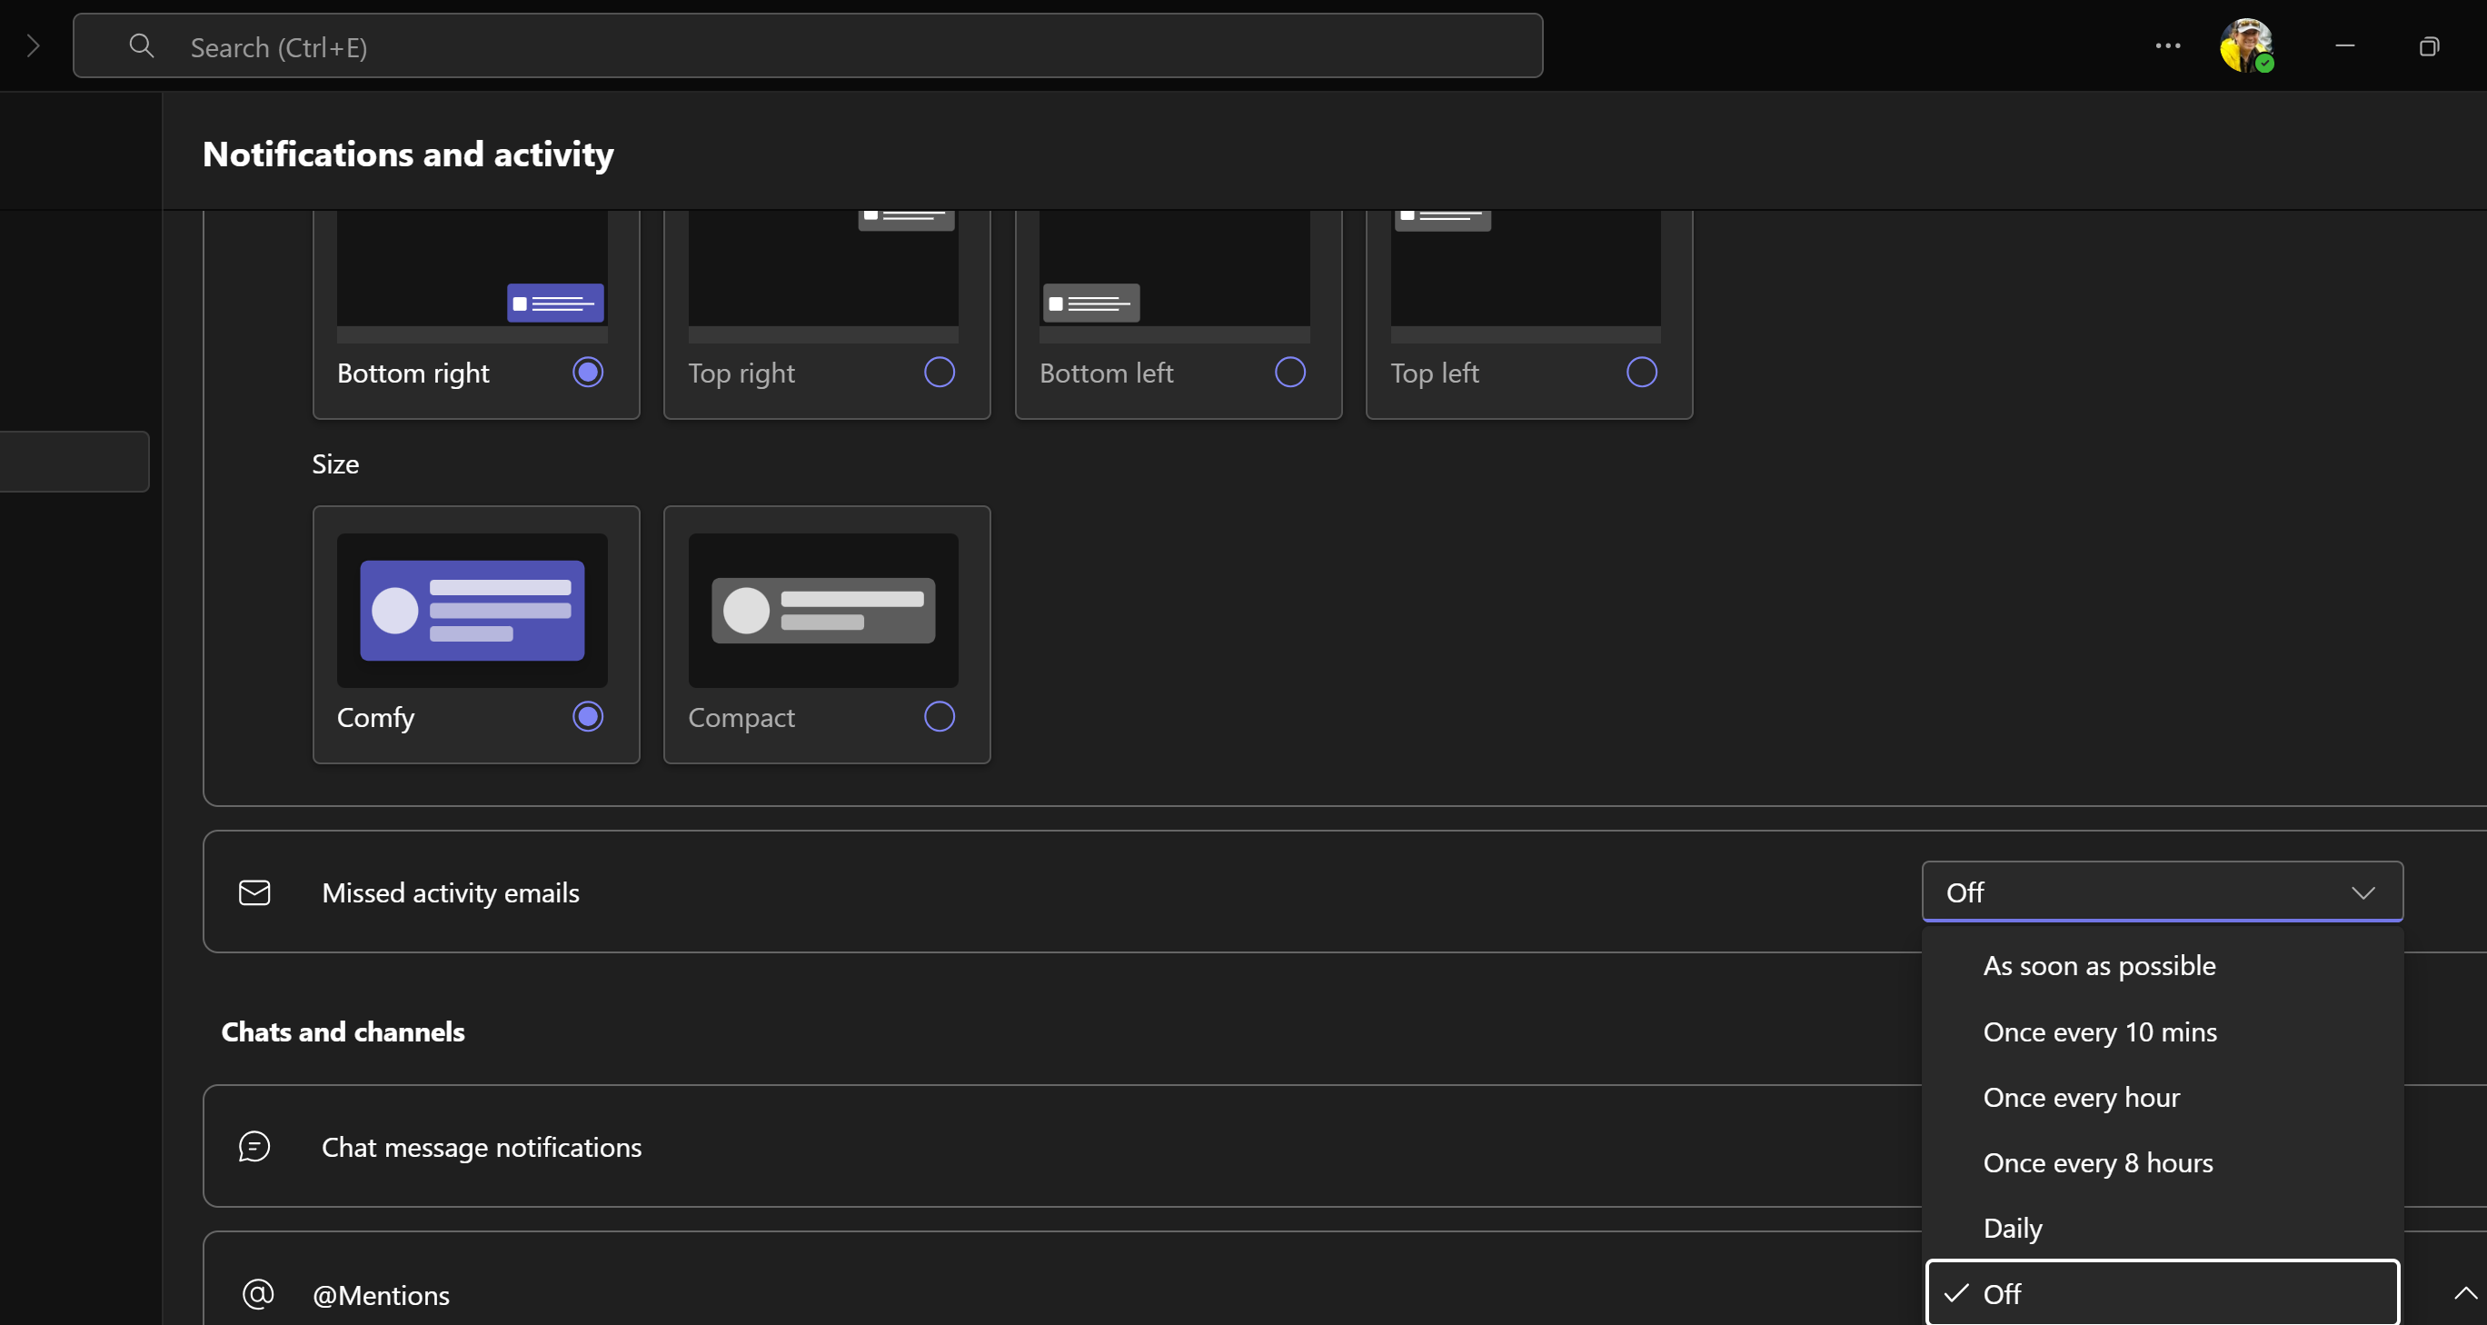
Task: Select the Top left position radio button
Action: tap(1641, 372)
